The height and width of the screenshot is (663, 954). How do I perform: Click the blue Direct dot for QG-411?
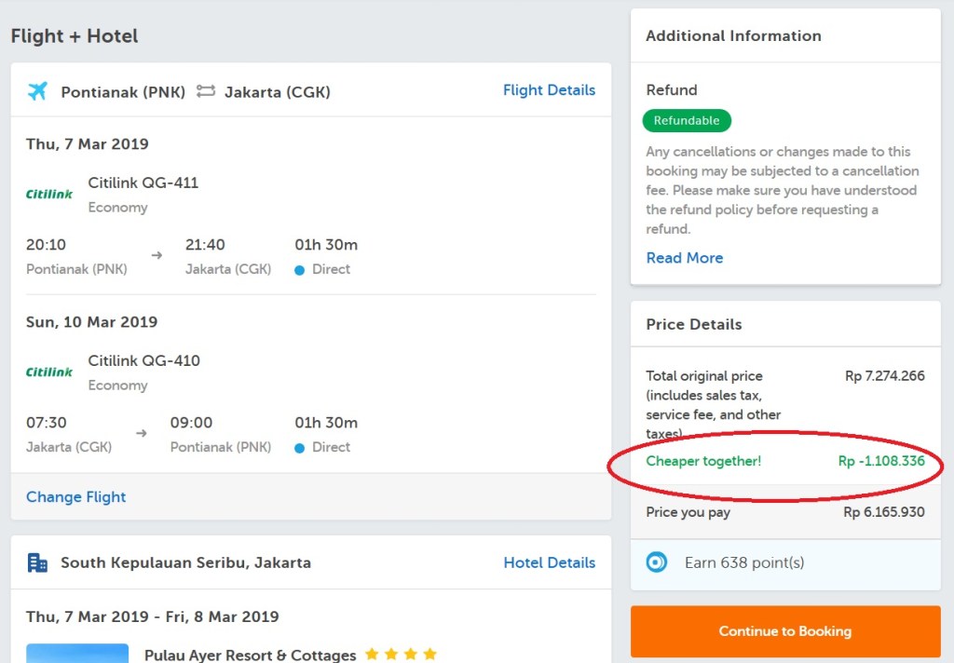pos(300,270)
